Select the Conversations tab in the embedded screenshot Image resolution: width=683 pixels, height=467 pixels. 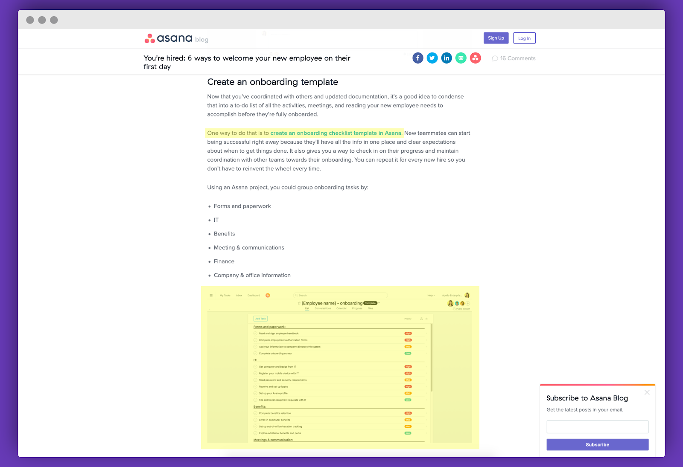[323, 308]
